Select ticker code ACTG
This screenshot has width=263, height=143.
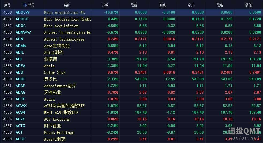coord(20,126)
